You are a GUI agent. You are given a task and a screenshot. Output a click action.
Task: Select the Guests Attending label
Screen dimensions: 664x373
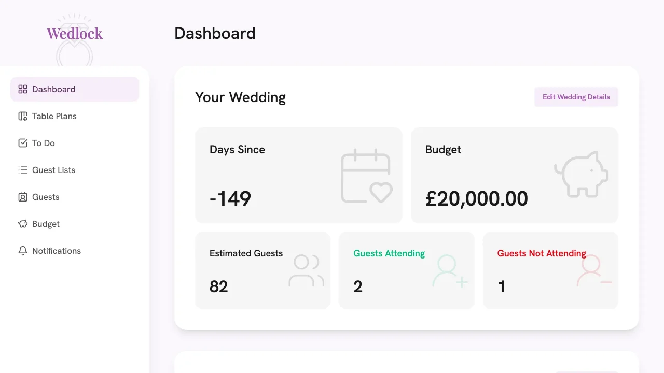[389, 253]
